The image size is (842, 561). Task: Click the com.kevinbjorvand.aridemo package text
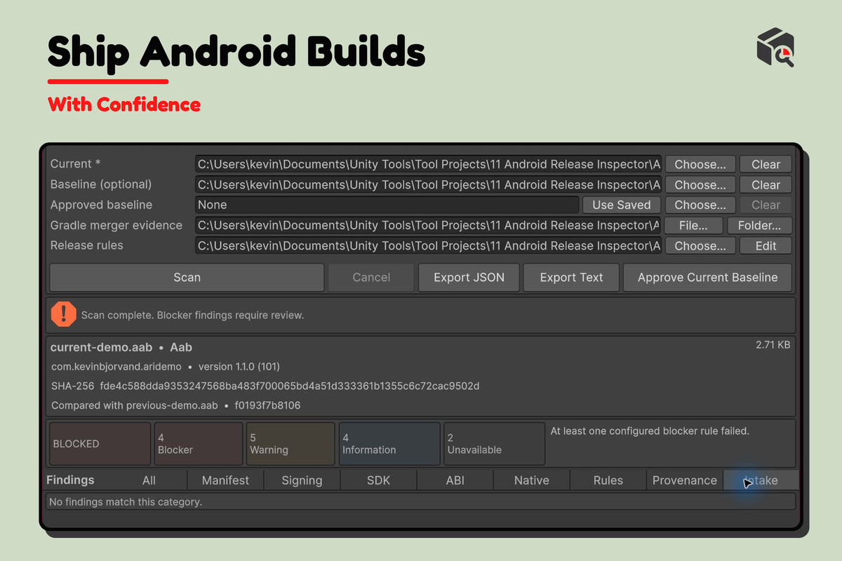pyautogui.click(x=116, y=367)
